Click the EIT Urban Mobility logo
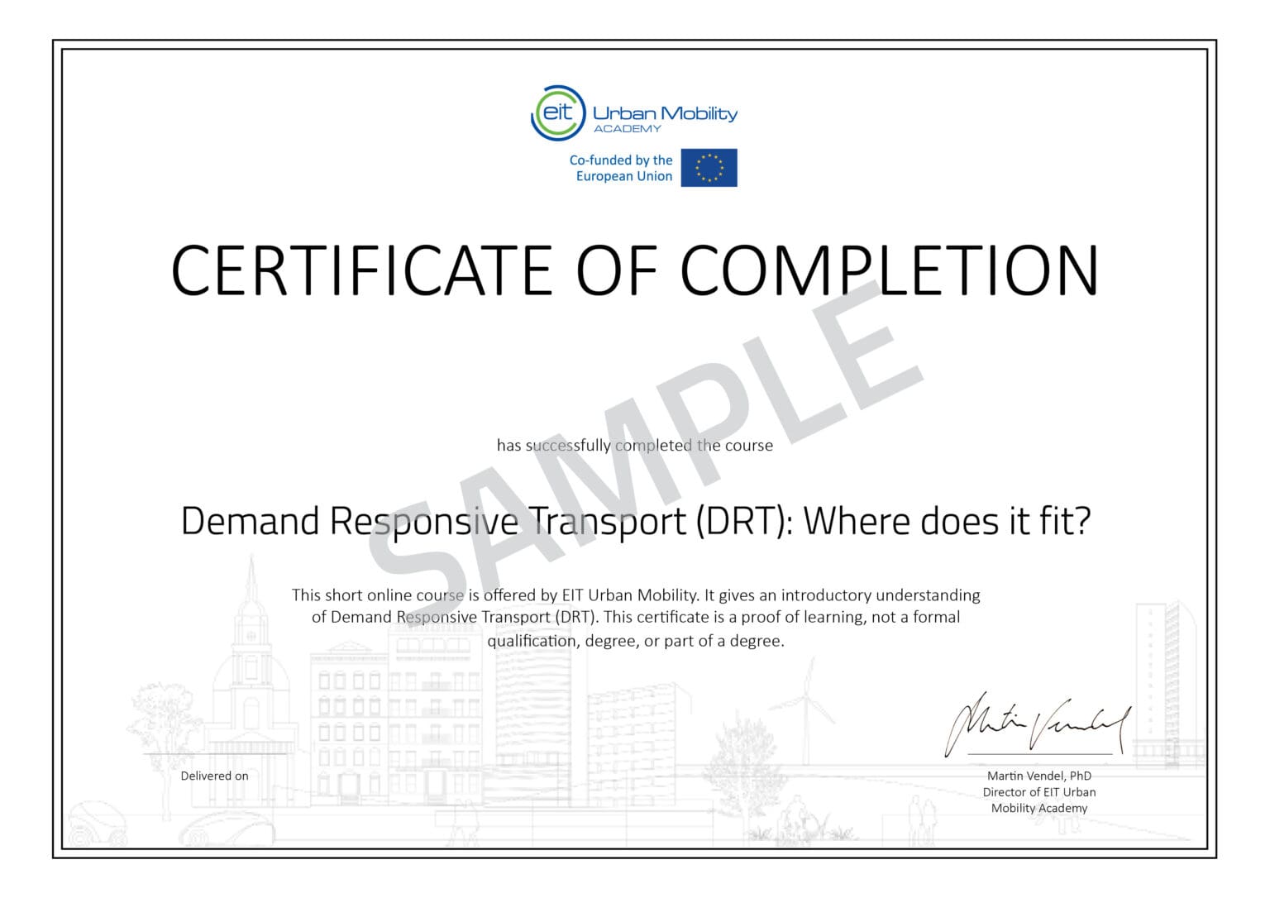Viewport: 1270px width, 898px height. coord(637,110)
